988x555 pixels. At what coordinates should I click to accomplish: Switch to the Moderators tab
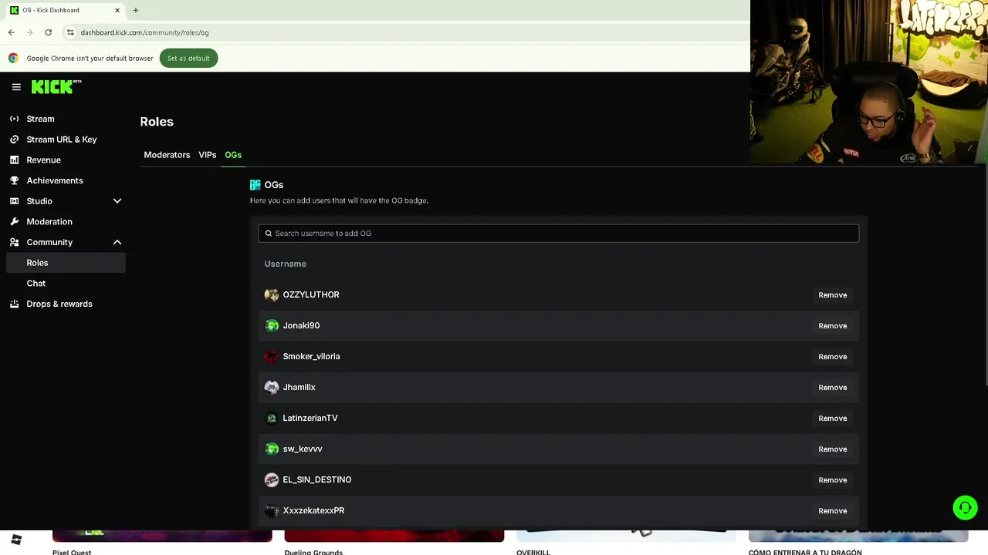[x=167, y=155]
